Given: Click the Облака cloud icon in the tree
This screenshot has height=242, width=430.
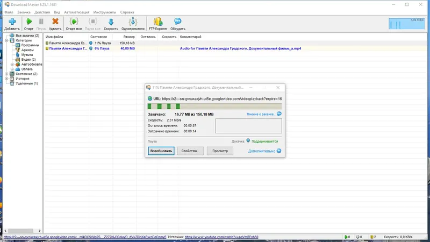Looking at the screenshot, I should tap(18, 69).
